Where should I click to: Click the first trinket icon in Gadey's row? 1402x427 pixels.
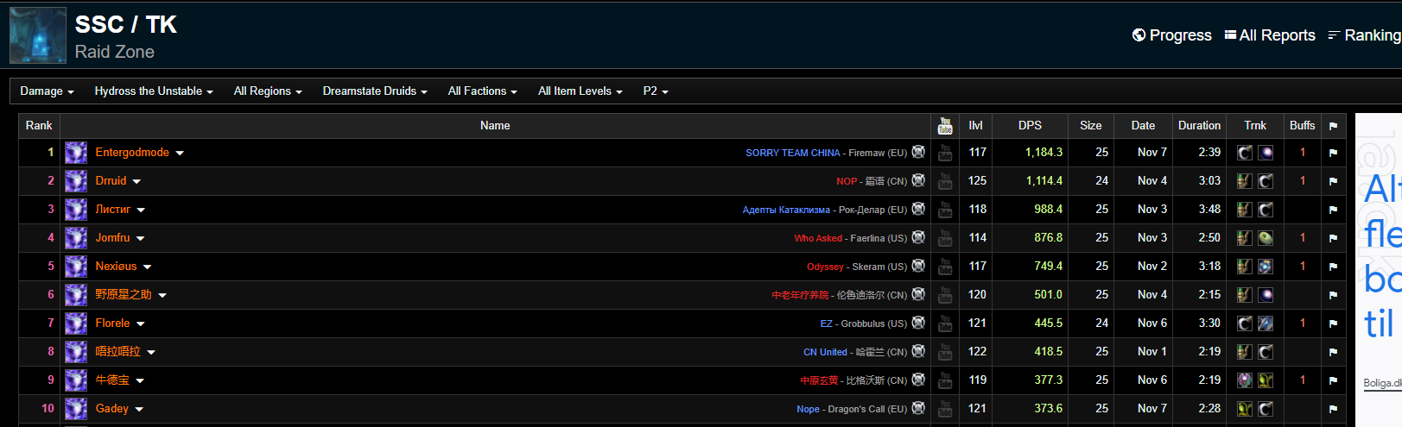[x=1245, y=409]
